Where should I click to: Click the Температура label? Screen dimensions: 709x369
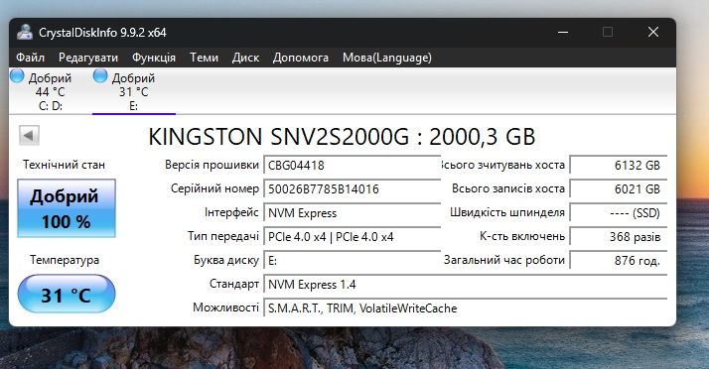coord(65,260)
